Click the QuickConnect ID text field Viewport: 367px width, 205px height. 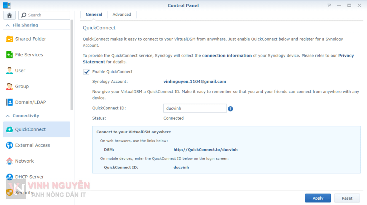click(x=195, y=108)
